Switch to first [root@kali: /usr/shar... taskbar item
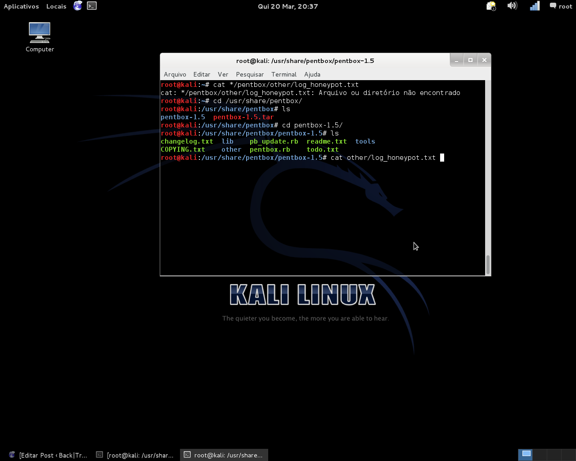Screen dimensions: 576x461 tap(135, 455)
